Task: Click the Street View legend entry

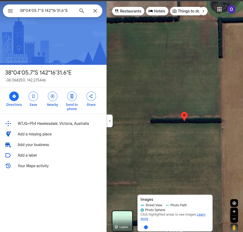Action: (x=152, y=205)
